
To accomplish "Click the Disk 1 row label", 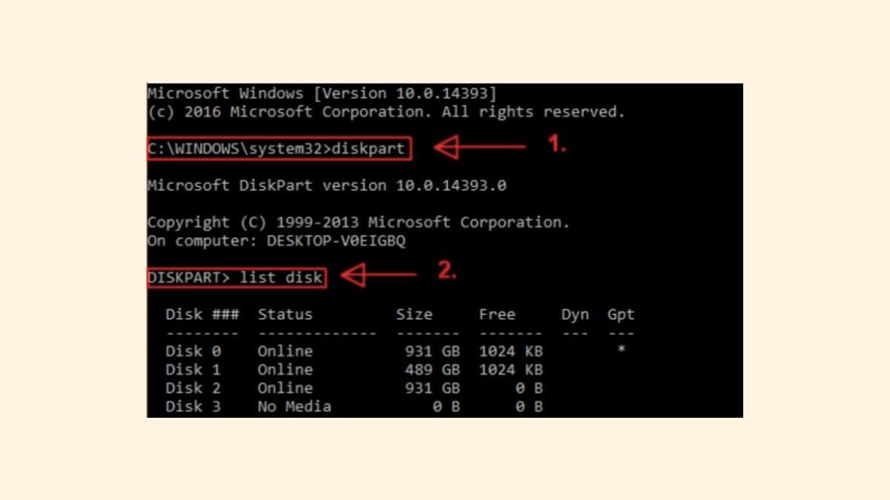I will 193,370.
